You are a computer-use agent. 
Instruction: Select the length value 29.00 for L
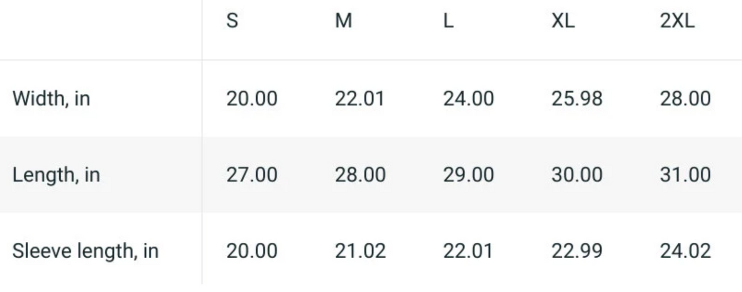468,175
